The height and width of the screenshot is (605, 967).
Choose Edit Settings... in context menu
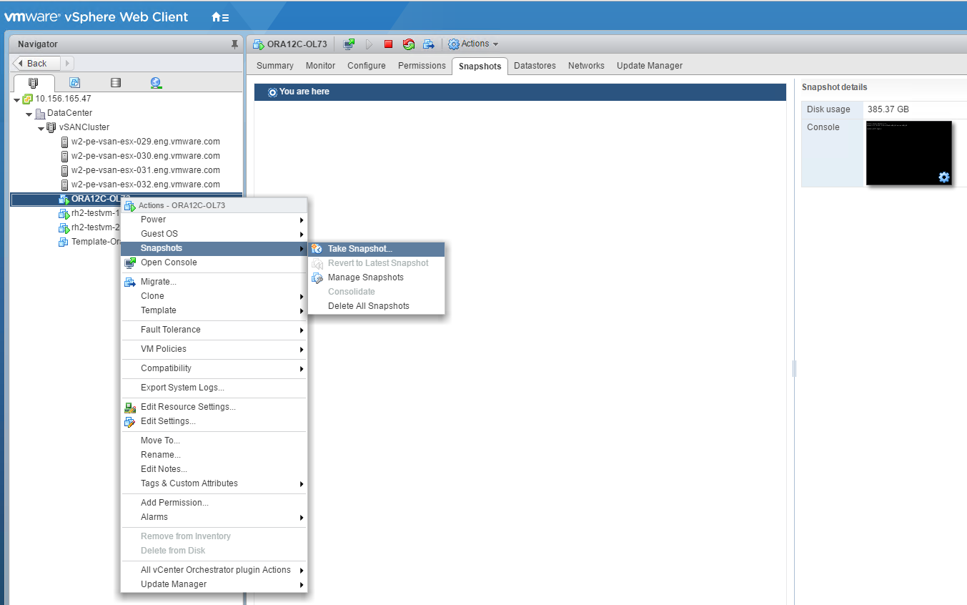214,421
